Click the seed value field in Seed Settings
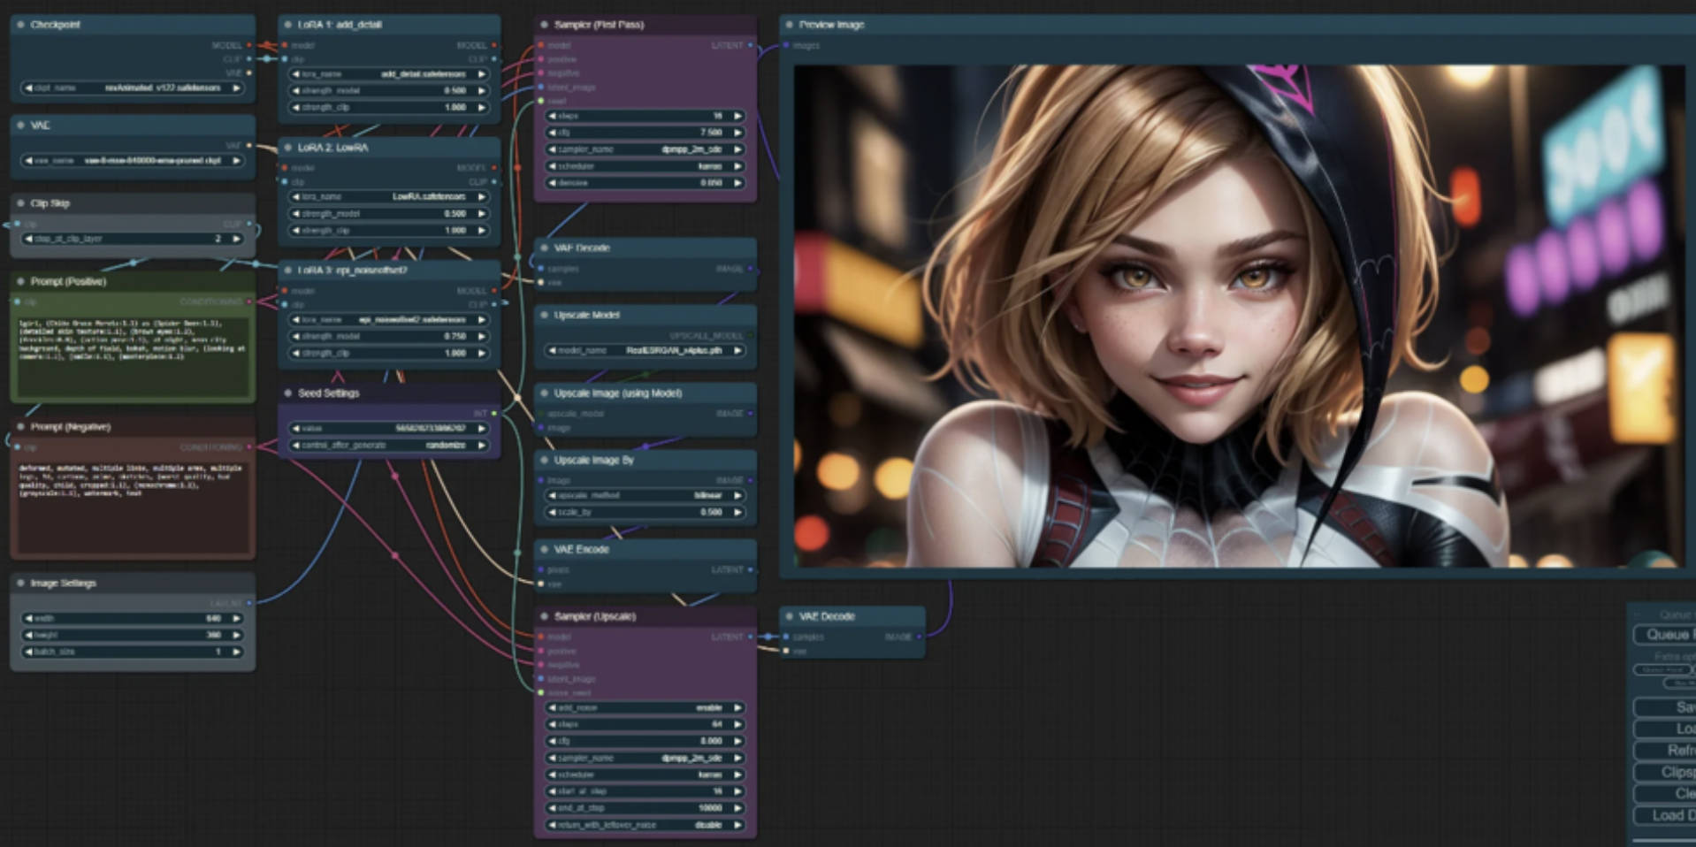 pos(389,429)
